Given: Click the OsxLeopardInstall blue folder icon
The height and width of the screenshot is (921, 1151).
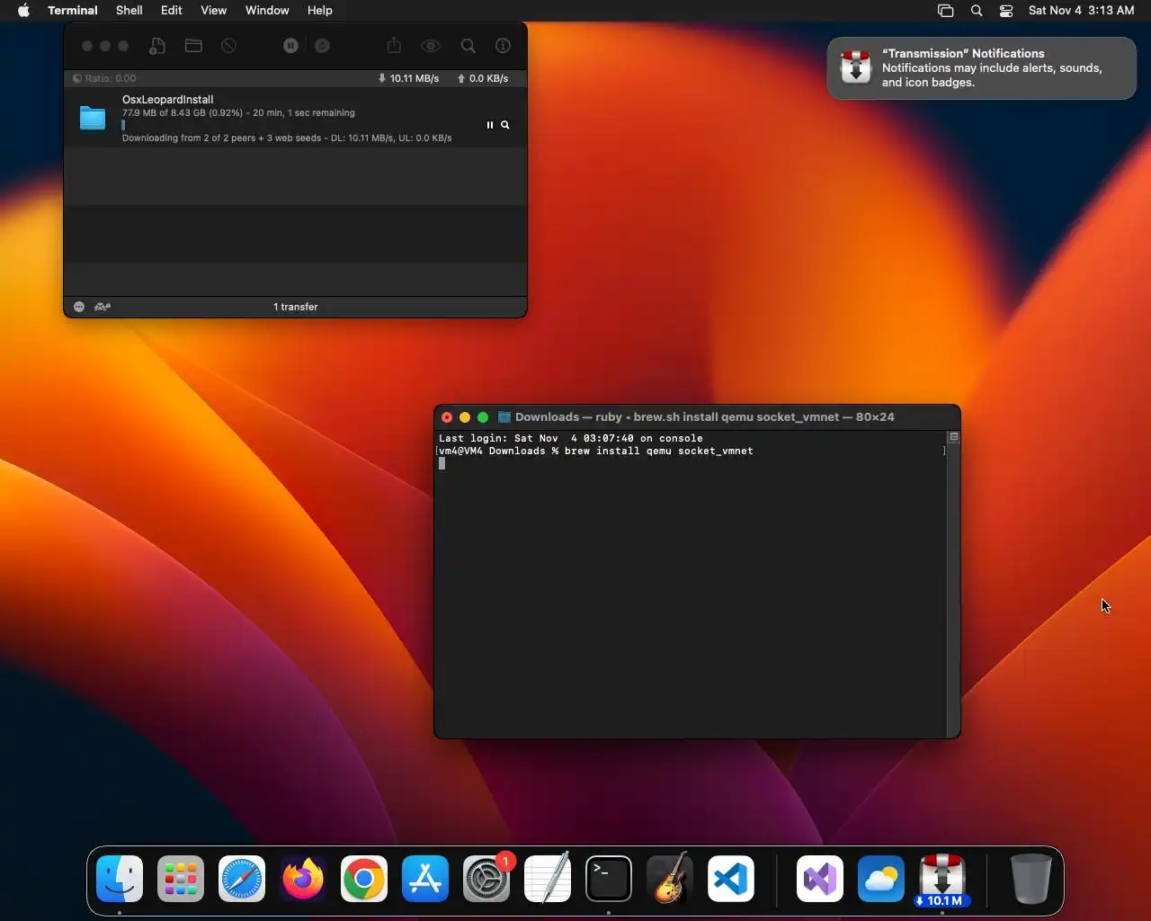Looking at the screenshot, I should 93,118.
